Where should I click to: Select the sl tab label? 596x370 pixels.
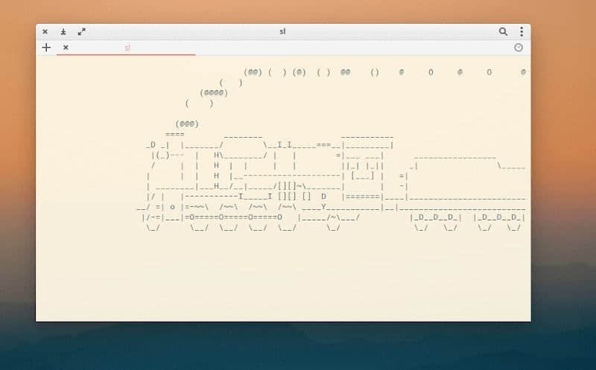(x=127, y=48)
